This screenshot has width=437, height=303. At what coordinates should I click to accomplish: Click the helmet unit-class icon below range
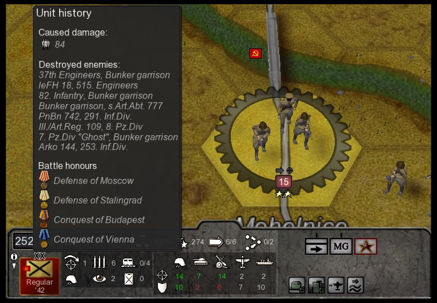(x=71, y=279)
